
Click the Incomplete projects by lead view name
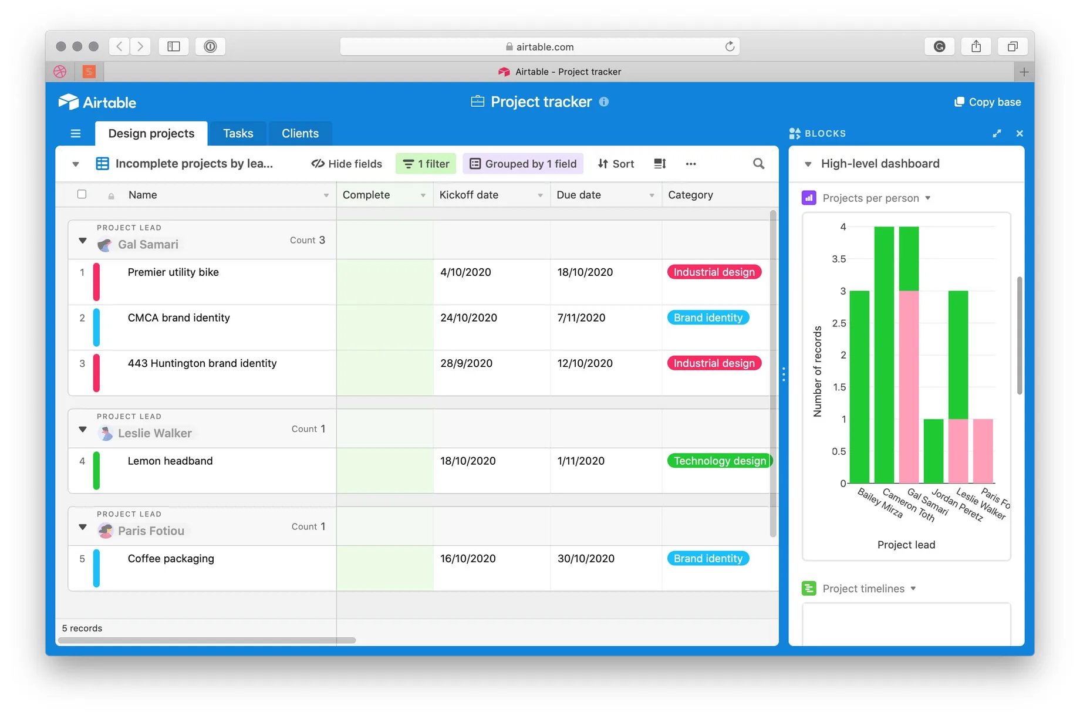click(194, 164)
